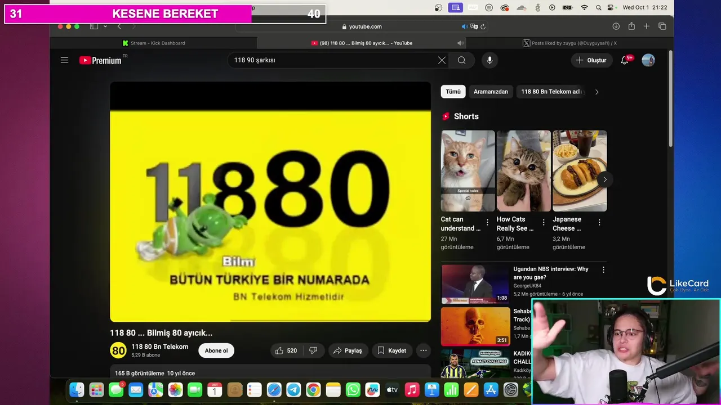Switch to Posts liked by zuygu tab
This screenshot has height=405, width=721.
click(x=570, y=43)
